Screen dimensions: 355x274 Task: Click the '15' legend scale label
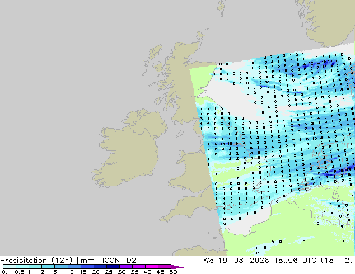pyautogui.click(x=83, y=272)
